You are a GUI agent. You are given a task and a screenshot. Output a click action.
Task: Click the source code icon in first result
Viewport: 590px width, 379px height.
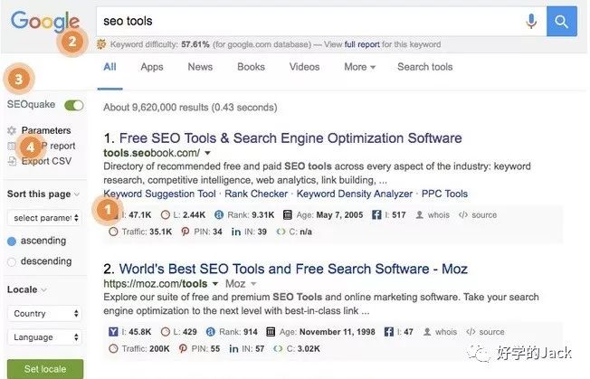462,215
